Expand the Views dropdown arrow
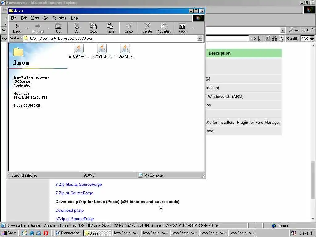This screenshot has height=237, width=316. (x=193, y=28)
